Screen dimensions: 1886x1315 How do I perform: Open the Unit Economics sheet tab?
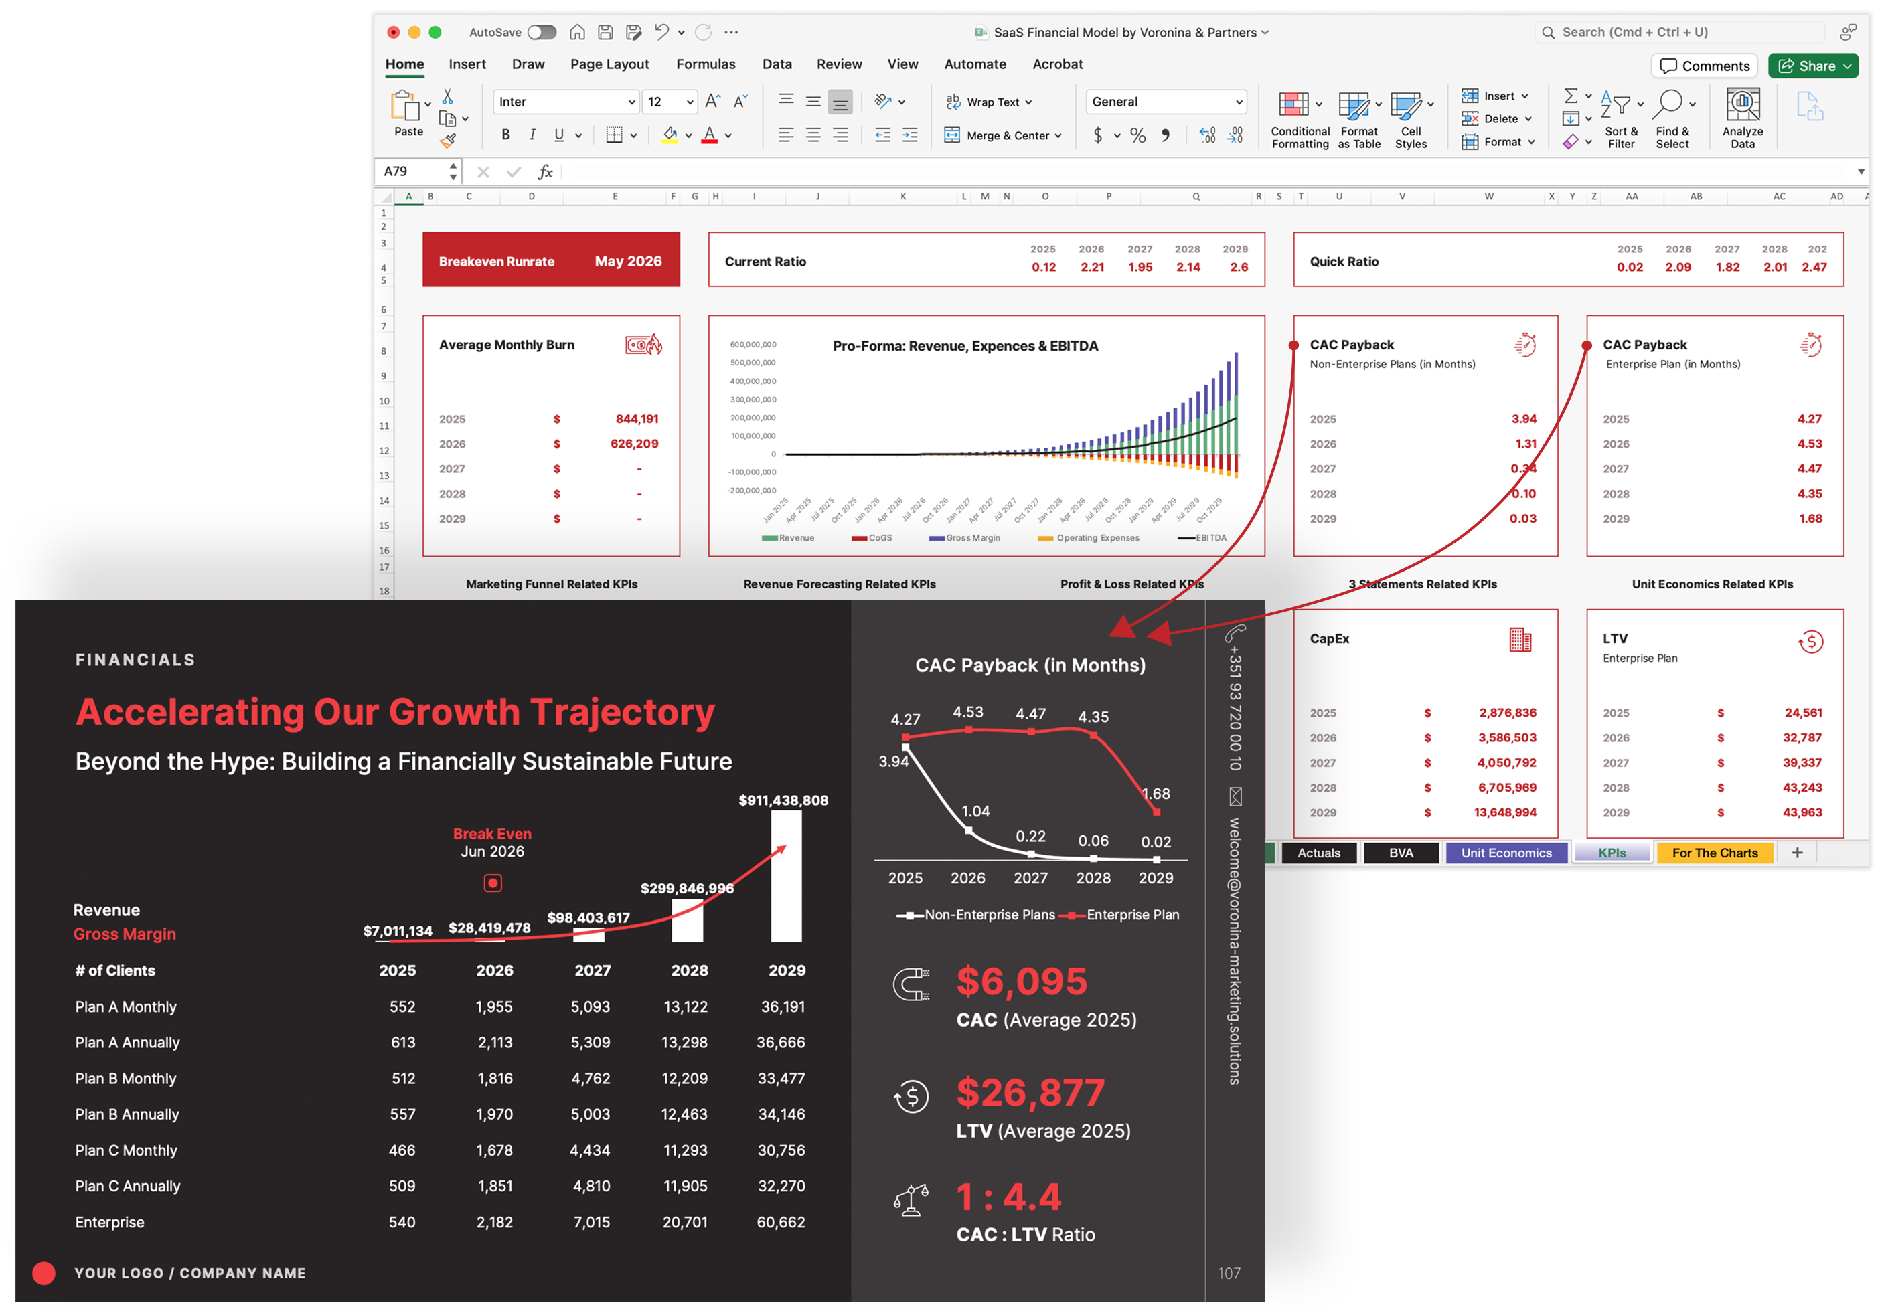coord(1506,853)
